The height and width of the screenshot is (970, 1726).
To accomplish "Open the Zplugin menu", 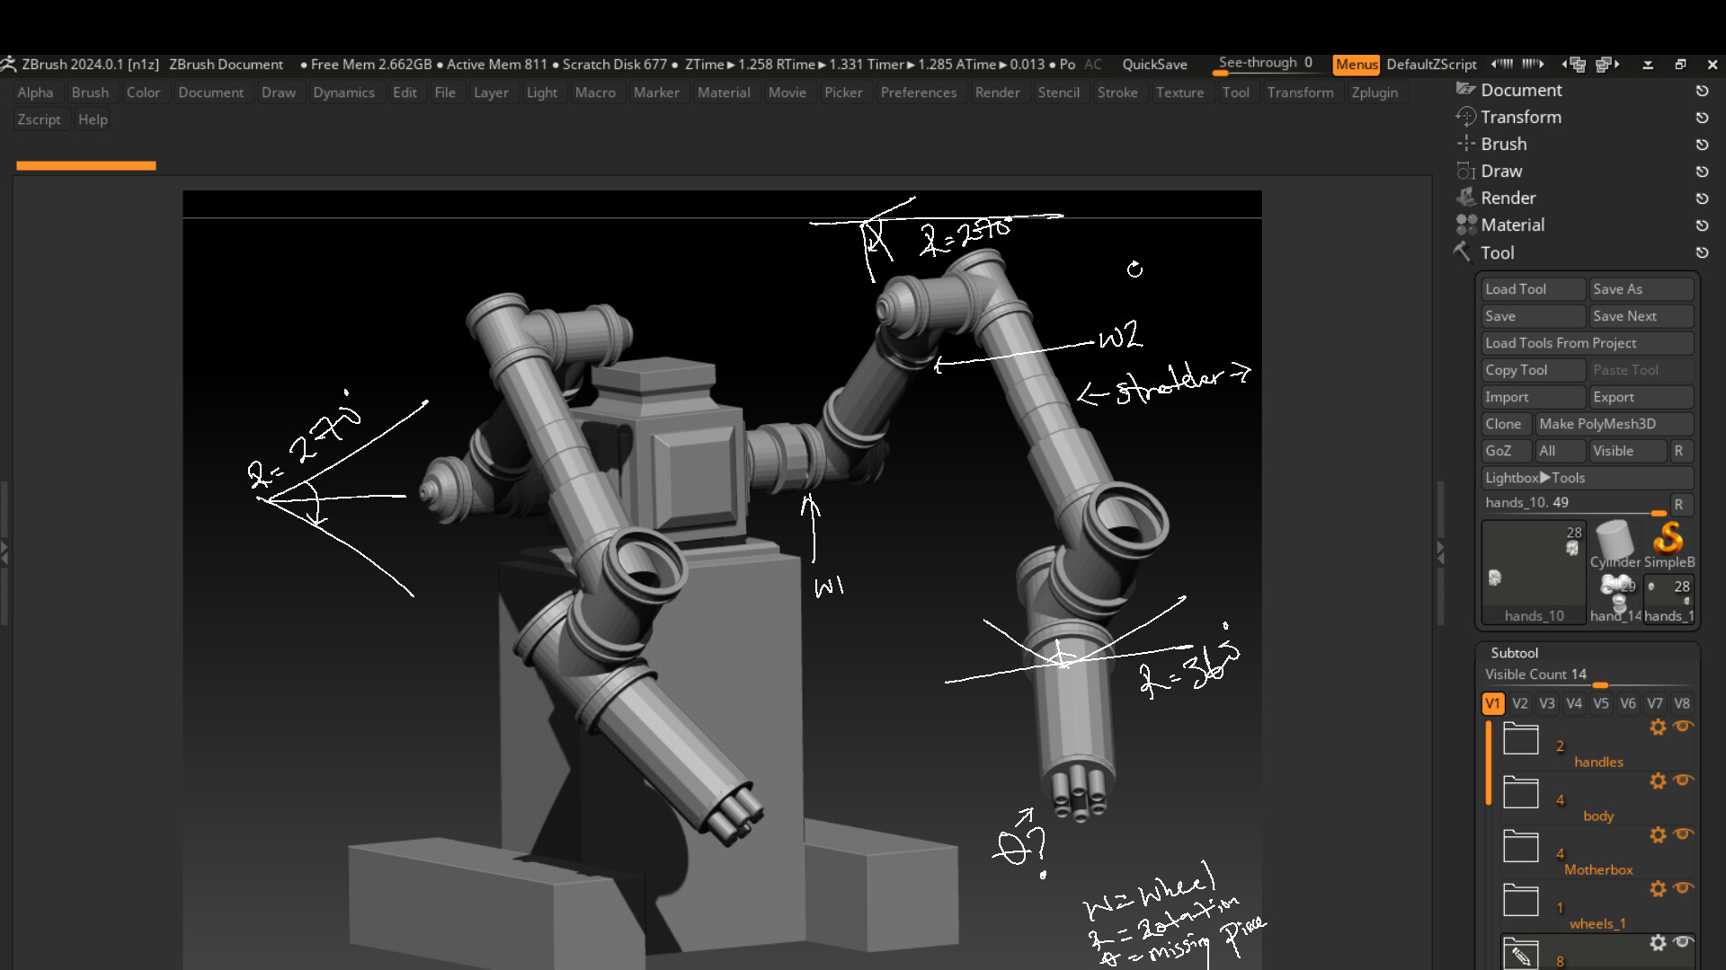I will point(1374,93).
